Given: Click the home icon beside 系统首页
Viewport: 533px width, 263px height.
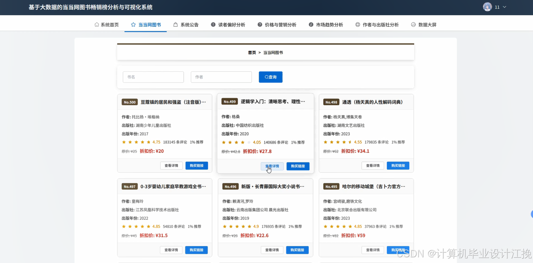Looking at the screenshot, I should point(97,25).
